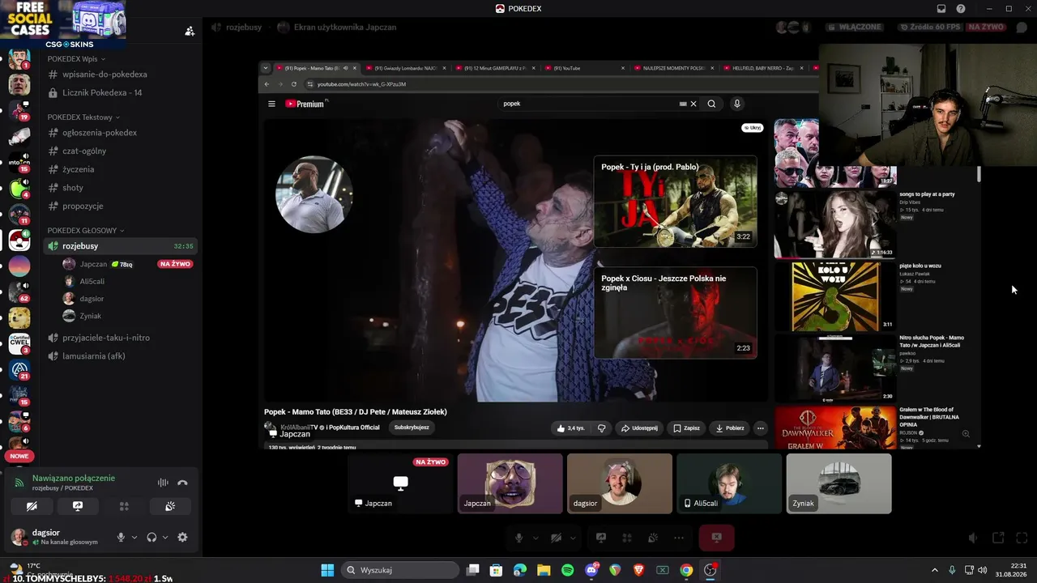Deafen audio with headphones icon
Viewport: 1037px width, 583px height.
[151, 537]
